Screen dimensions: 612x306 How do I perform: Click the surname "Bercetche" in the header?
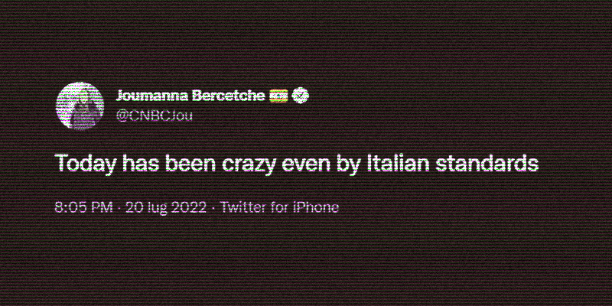click(x=226, y=96)
